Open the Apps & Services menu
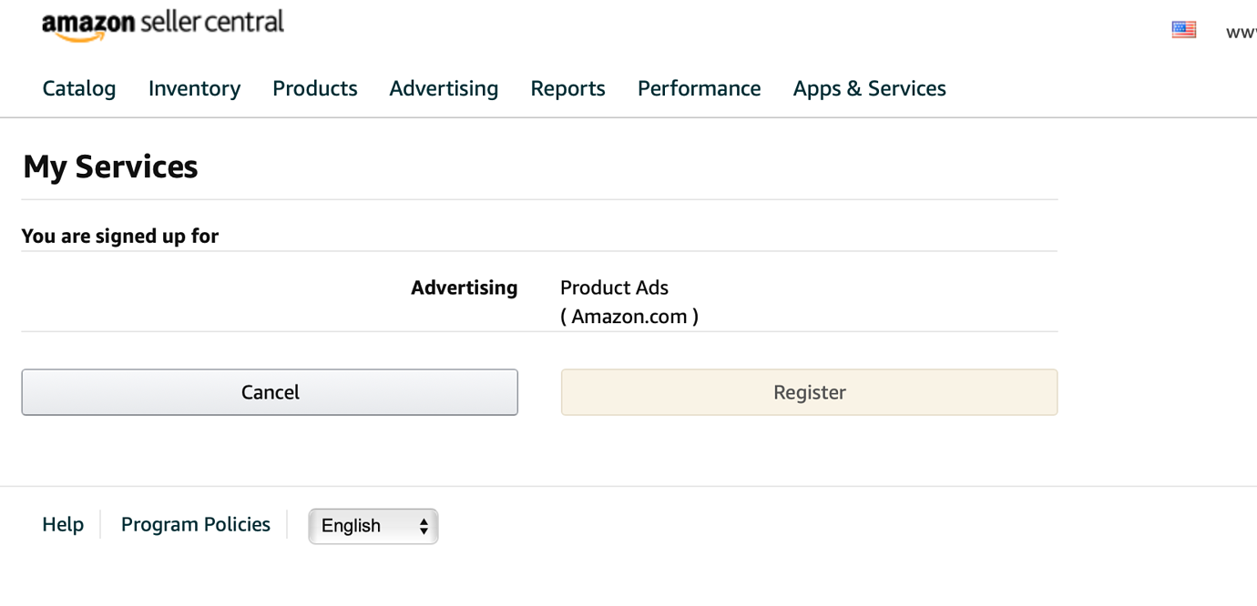The width and height of the screenshot is (1257, 606). coord(869,88)
